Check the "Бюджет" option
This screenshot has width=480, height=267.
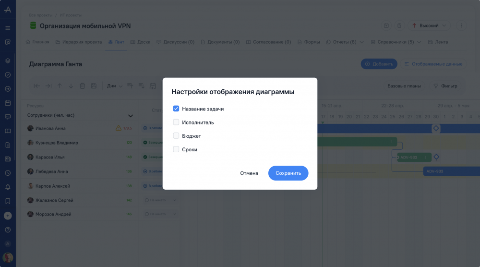(176, 136)
